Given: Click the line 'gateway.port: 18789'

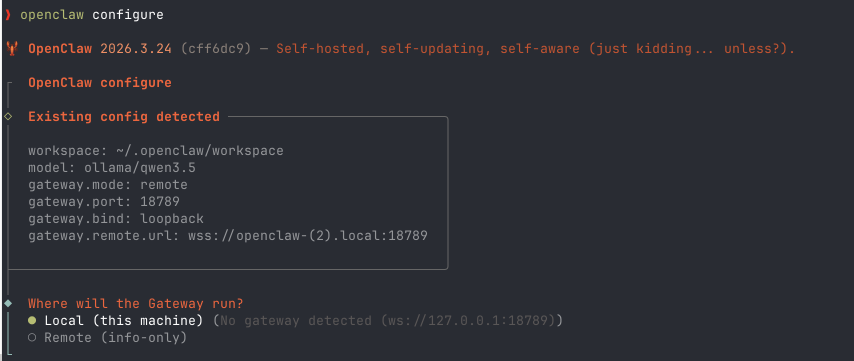Looking at the screenshot, I should coord(104,201).
